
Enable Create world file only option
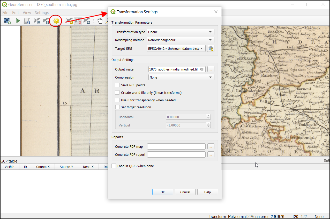pos(117,93)
